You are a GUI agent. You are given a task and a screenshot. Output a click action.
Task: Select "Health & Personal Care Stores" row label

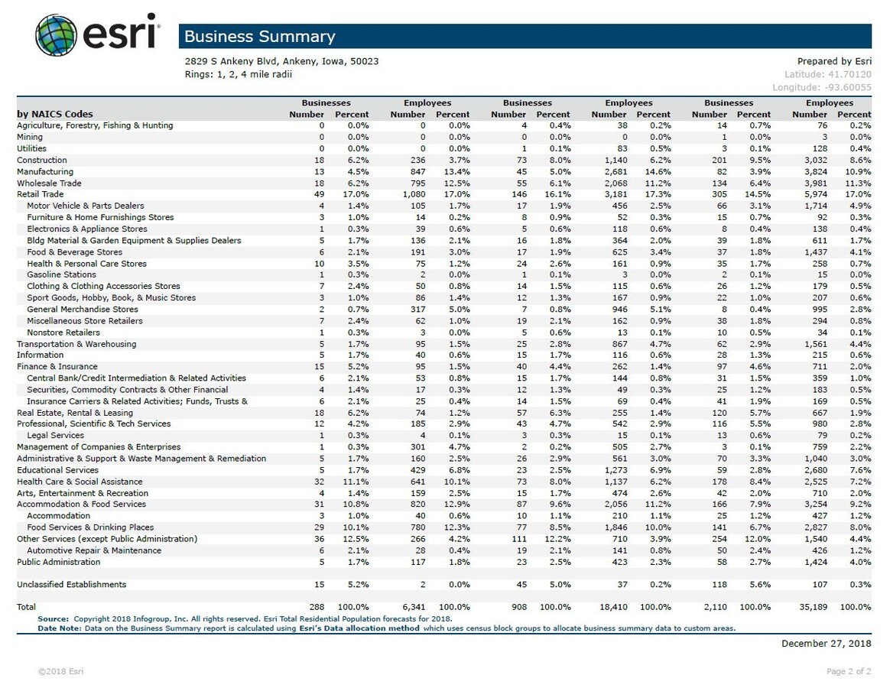pyautogui.click(x=86, y=264)
